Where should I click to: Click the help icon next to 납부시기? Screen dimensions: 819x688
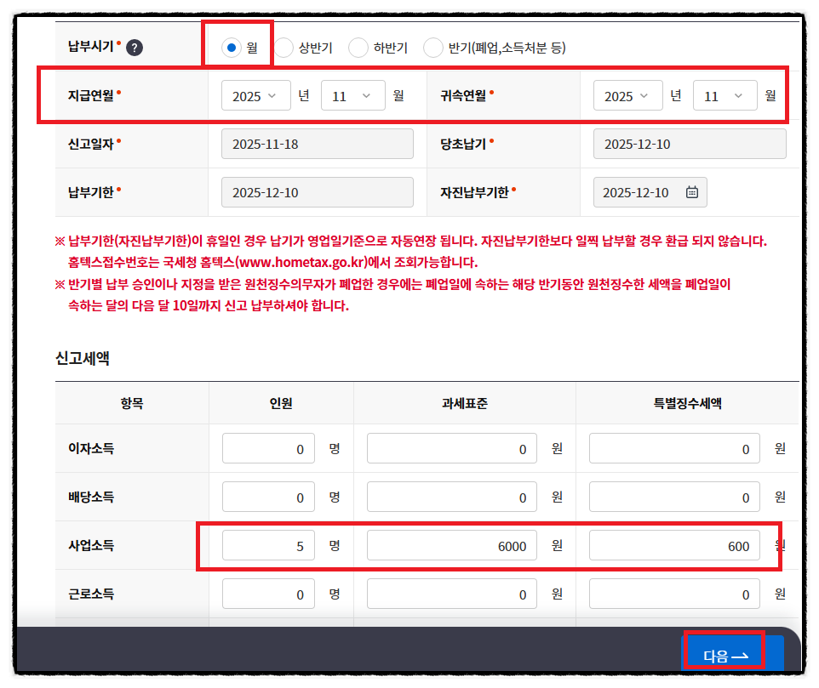[135, 48]
